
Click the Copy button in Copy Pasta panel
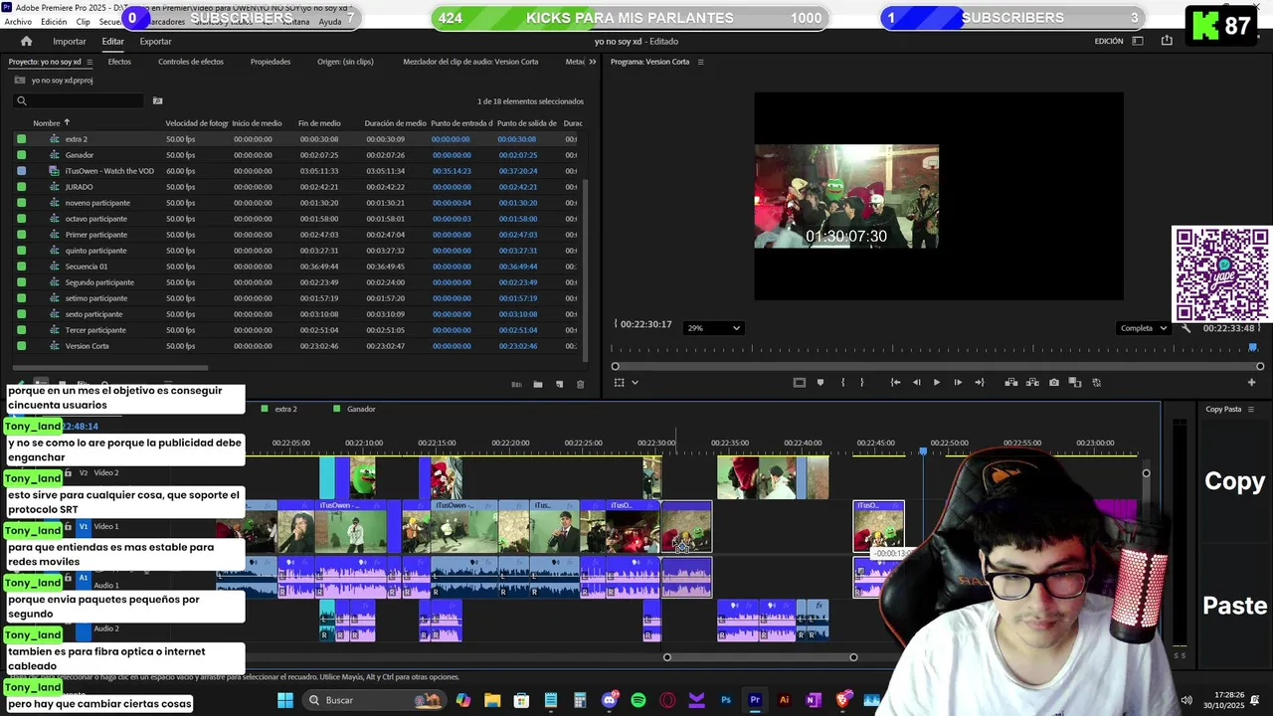(x=1234, y=481)
